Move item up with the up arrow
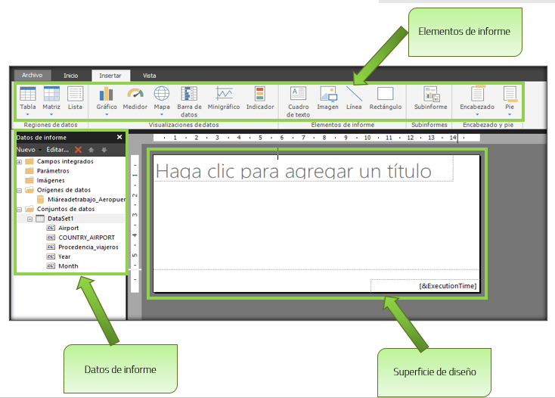This screenshot has width=555, height=398. coord(91,150)
